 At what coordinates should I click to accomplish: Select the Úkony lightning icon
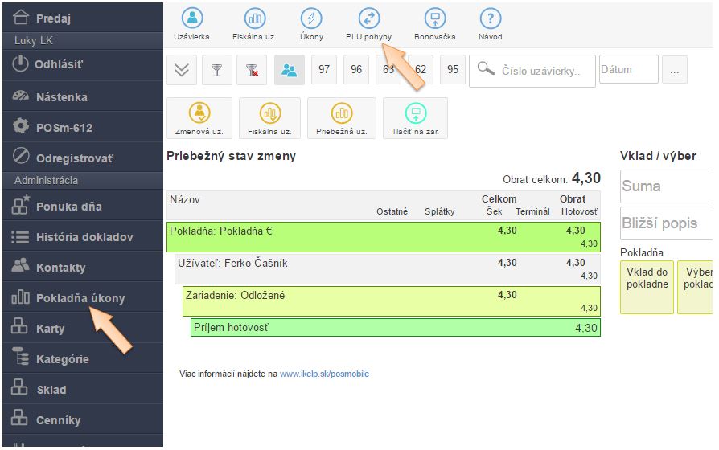coord(311,19)
